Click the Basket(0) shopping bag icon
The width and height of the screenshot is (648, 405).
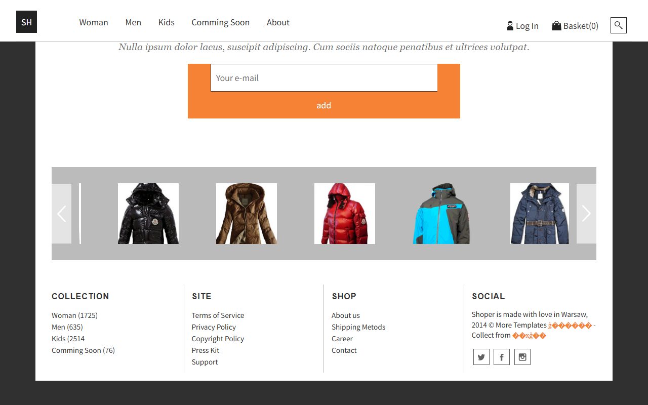coord(556,25)
